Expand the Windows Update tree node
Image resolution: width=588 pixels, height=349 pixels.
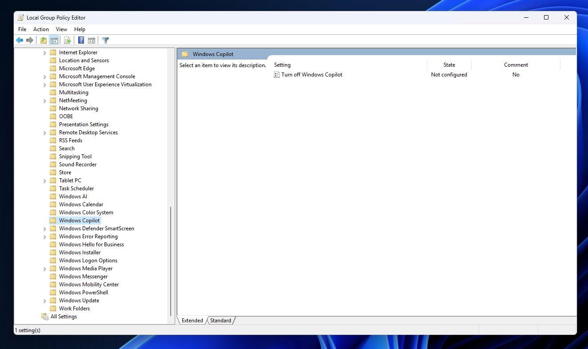(x=44, y=300)
